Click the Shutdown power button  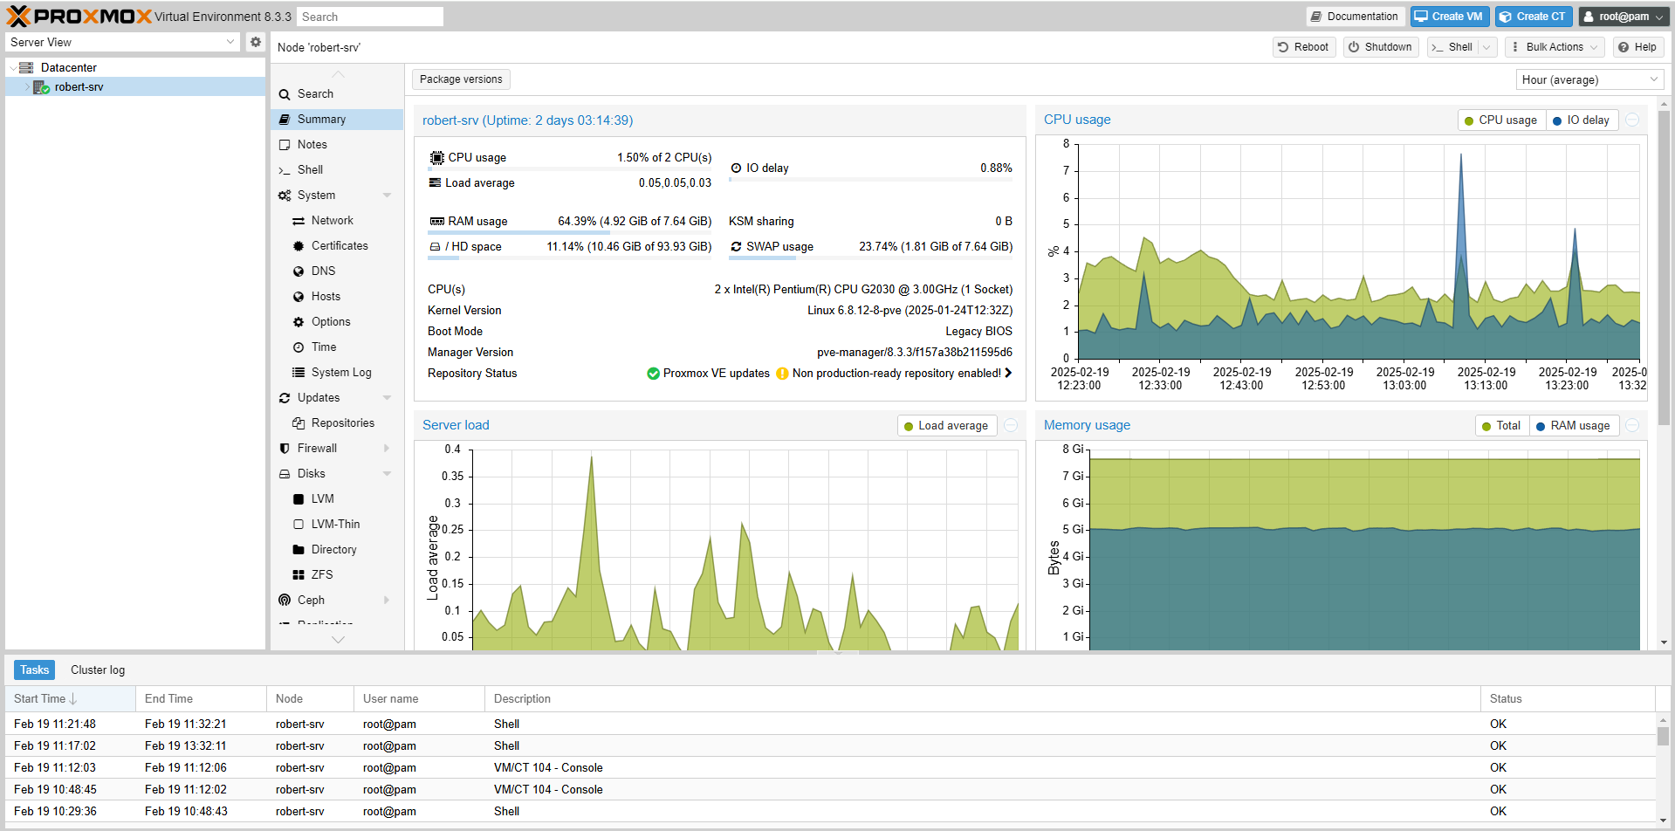coord(1379,47)
